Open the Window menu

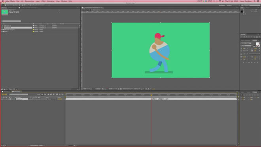coord(64,1)
